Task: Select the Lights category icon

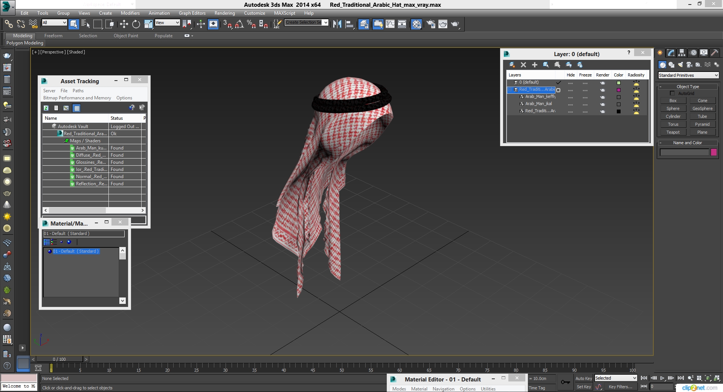Action: coord(680,65)
